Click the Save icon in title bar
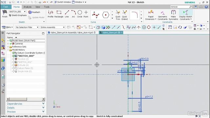 (10, 2)
